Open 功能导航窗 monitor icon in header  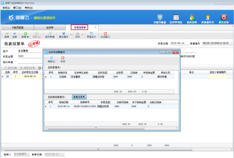click(160, 17)
